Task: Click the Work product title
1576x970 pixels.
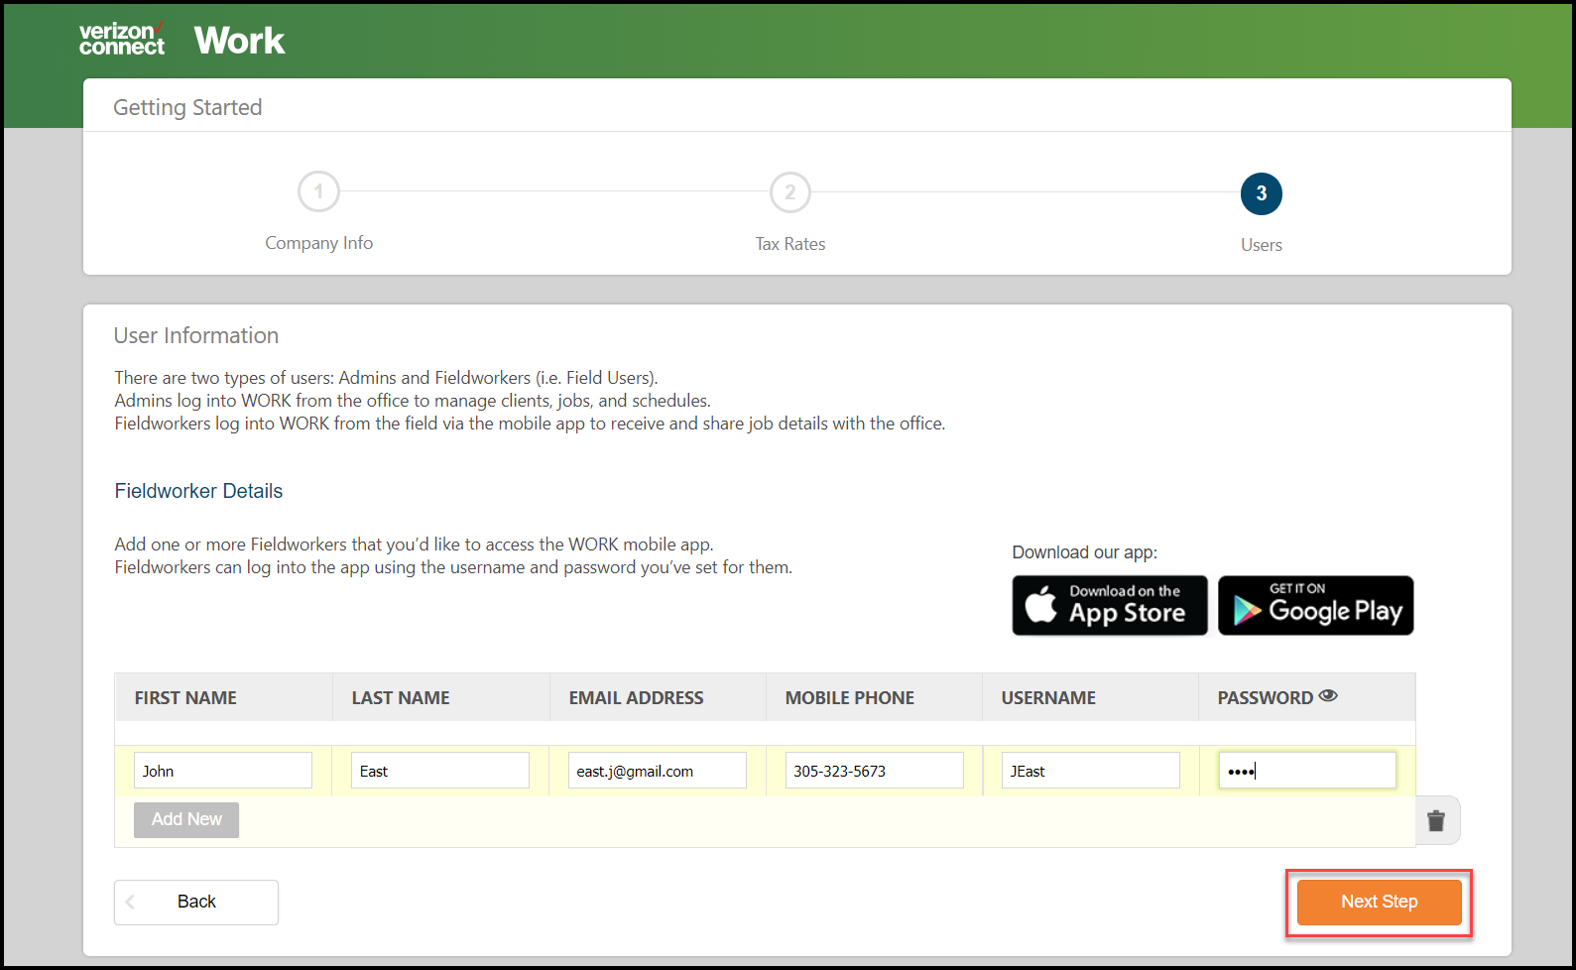Action: coord(239,41)
